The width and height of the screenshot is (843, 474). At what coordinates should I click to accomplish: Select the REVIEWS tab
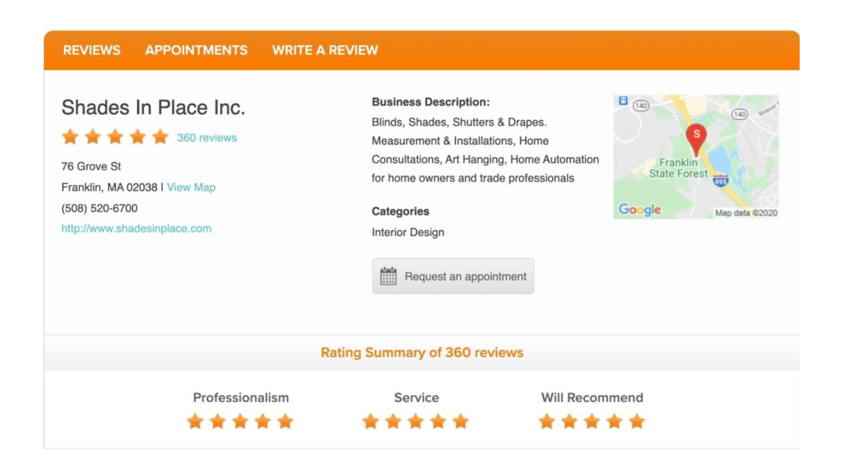tap(92, 50)
